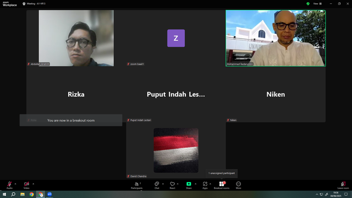This screenshot has height=198, width=352.
Task: Show hidden system tray icons
Action: click(317, 194)
